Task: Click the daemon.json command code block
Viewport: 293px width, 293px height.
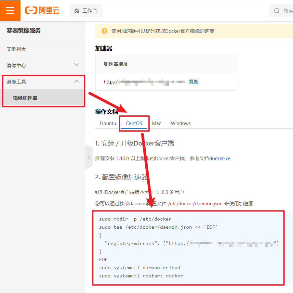Action: tap(189, 247)
